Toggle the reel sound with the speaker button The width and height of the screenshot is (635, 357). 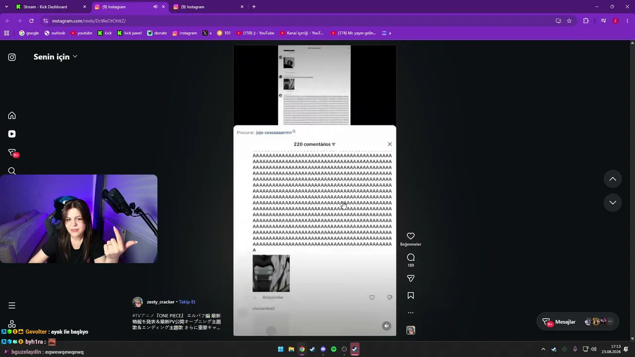coord(386,326)
